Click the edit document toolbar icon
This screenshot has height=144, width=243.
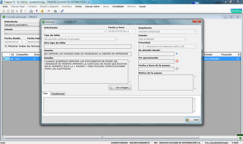pos(8,11)
